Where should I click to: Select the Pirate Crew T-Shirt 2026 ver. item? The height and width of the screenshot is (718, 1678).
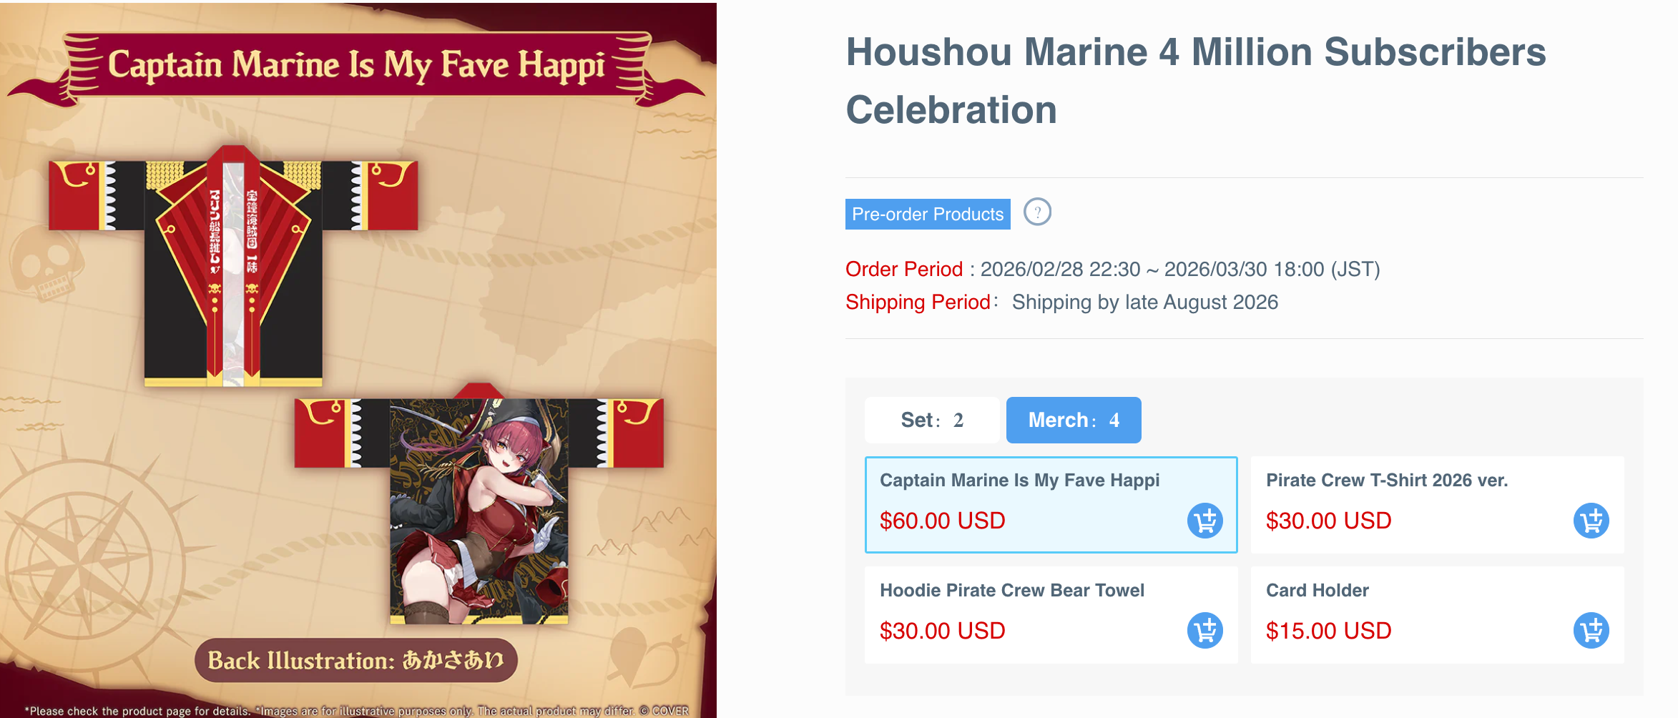click(x=1437, y=505)
